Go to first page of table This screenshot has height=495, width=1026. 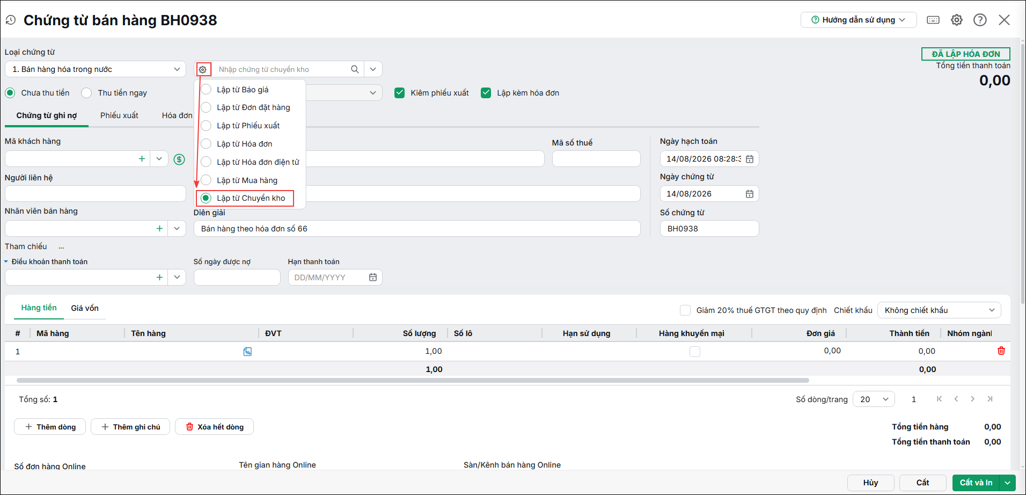pyautogui.click(x=939, y=399)
